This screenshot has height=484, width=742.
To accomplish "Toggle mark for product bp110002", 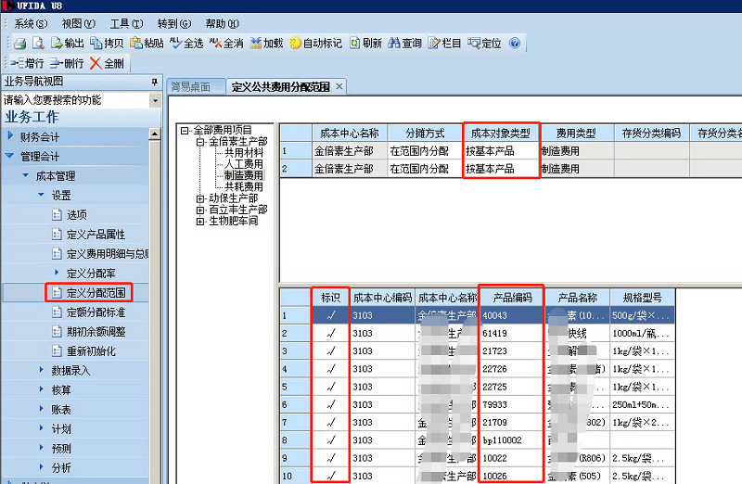I will tap(331, 440).
